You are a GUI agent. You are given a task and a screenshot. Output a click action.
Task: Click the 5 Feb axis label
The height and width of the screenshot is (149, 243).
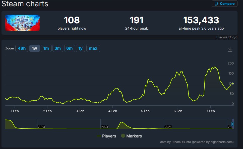coord(145,111)
